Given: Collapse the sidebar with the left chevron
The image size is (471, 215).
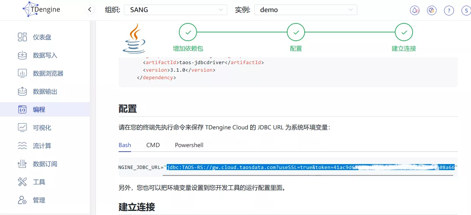Looking at the screenshot, I should point(90,9).
